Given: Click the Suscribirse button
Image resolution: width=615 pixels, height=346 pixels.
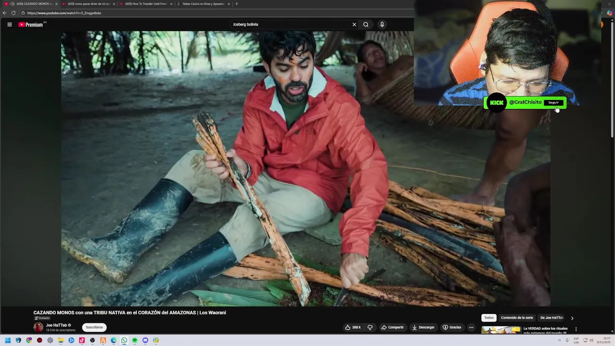Looking at the screenshot, I should point(94,327).
